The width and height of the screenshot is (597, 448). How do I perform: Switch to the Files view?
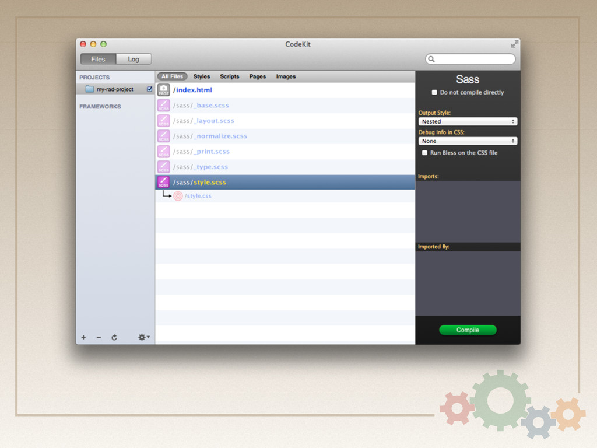pyautogui.click(x=98, y=59)
